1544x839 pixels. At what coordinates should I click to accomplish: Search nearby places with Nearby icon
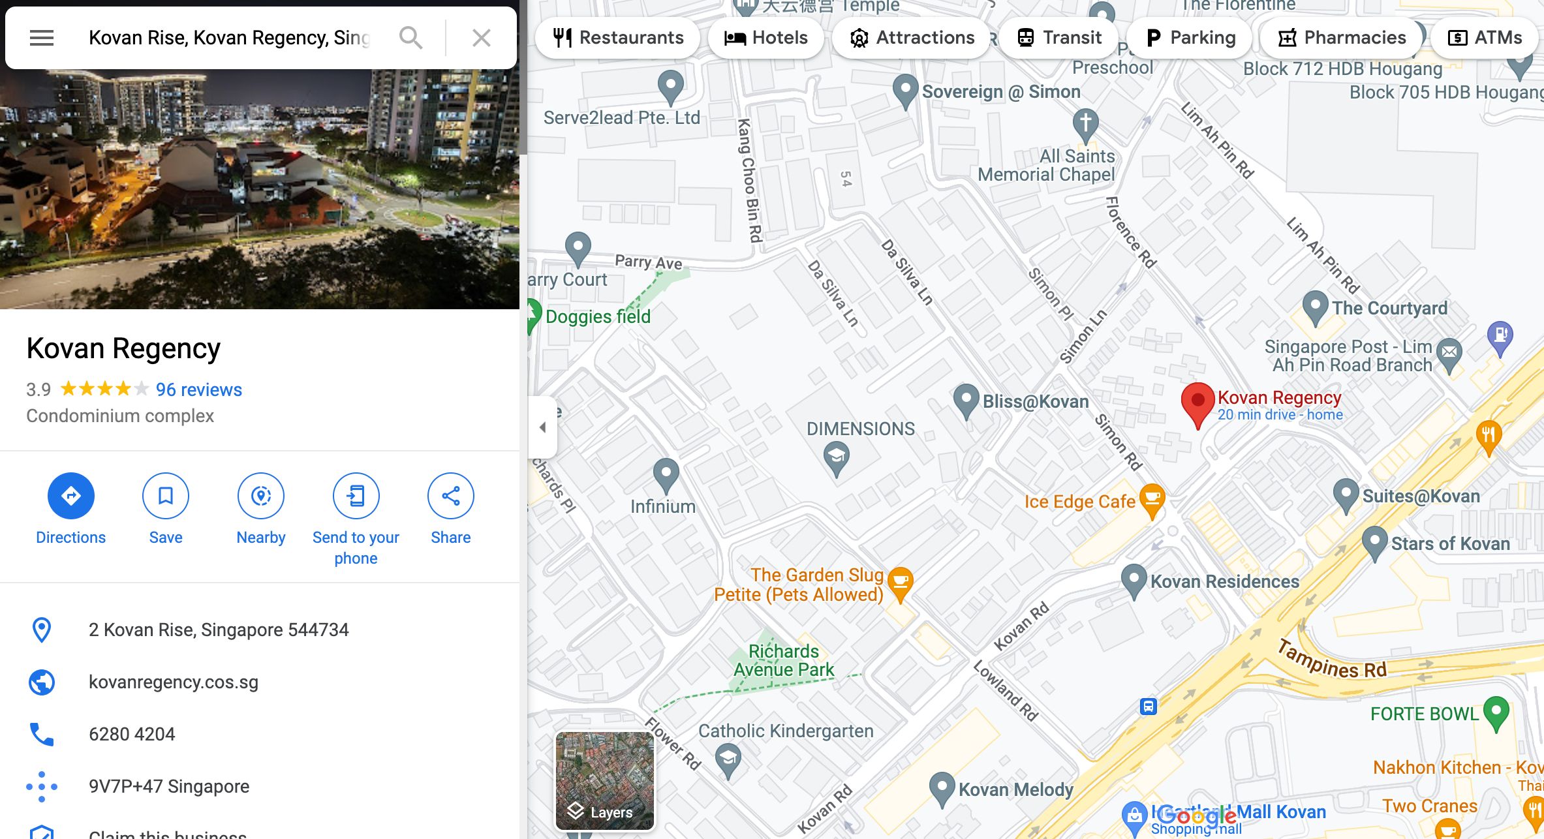coord(261,496)
